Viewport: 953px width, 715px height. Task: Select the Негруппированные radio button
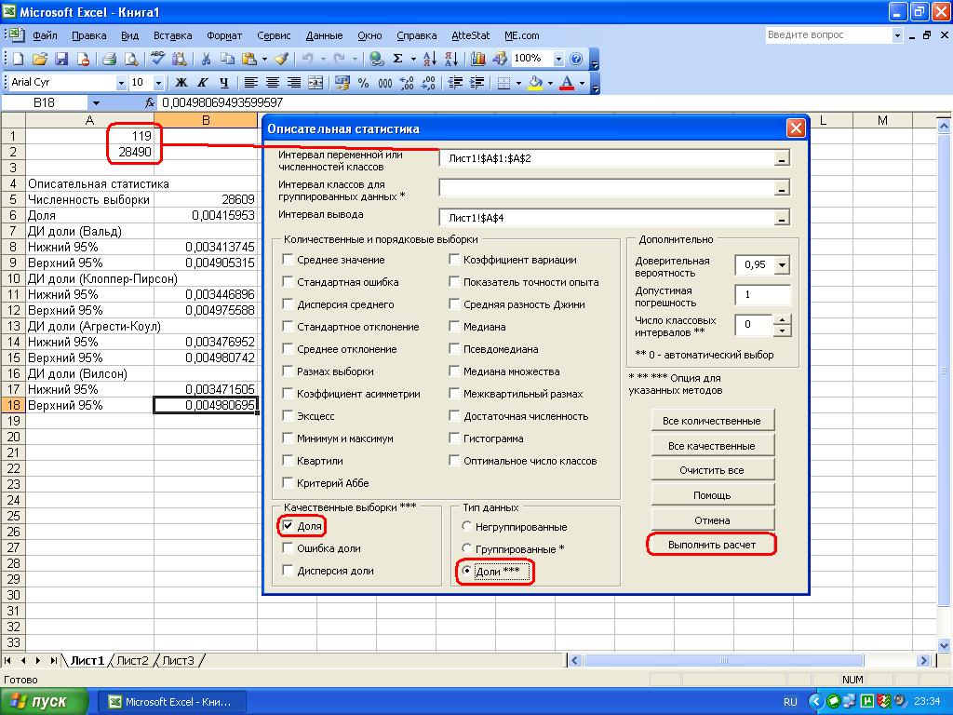tap(467, 527)
